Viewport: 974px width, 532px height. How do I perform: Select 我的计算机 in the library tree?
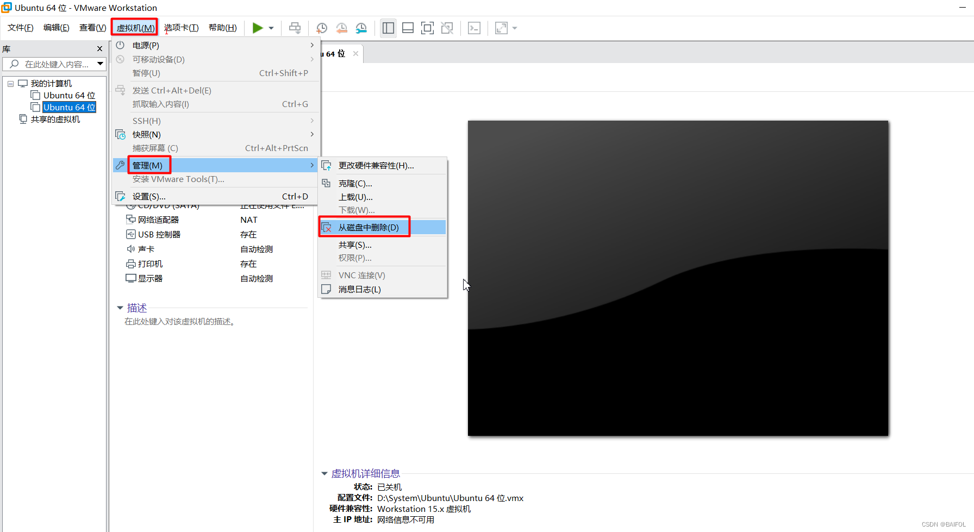tap(51, 84)
